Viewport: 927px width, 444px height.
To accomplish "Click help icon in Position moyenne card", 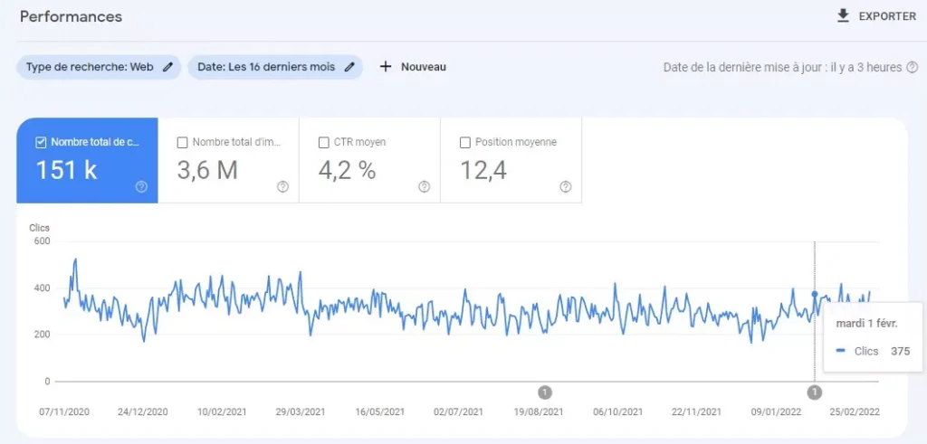I will pos(565,187).
